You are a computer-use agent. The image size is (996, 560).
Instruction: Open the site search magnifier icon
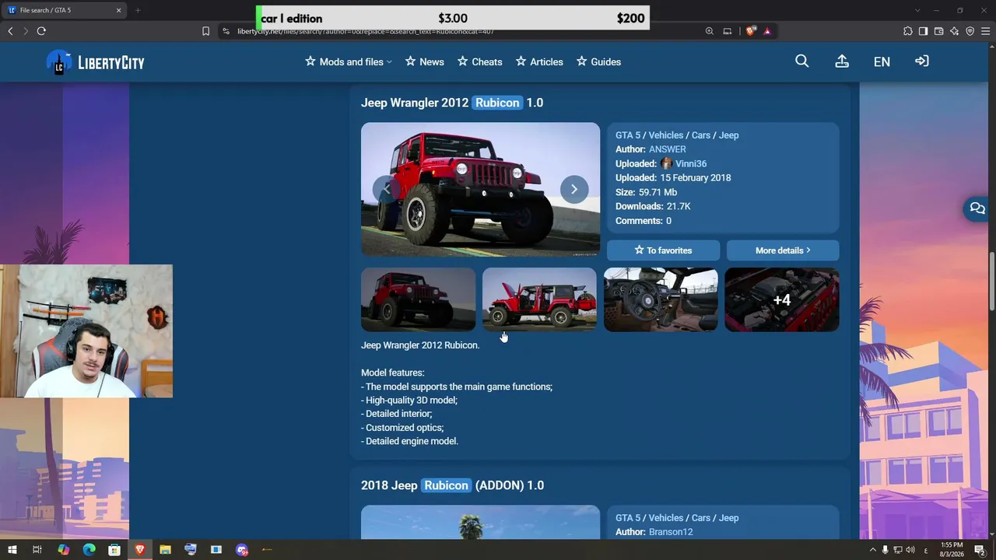pos(802,61)
